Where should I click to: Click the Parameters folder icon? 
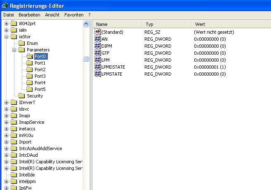[21, 50]
